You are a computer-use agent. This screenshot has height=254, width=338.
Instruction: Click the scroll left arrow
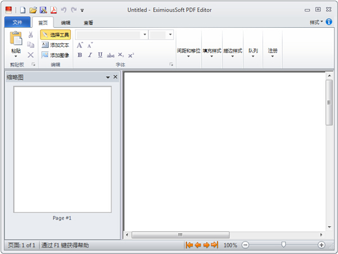127,235
